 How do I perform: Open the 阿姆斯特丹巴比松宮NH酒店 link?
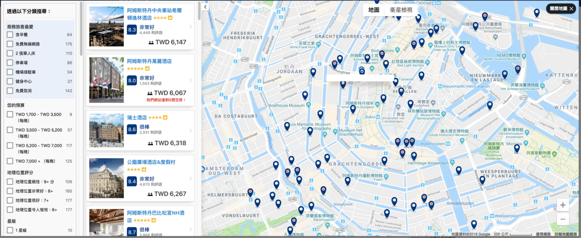(155, 216)
